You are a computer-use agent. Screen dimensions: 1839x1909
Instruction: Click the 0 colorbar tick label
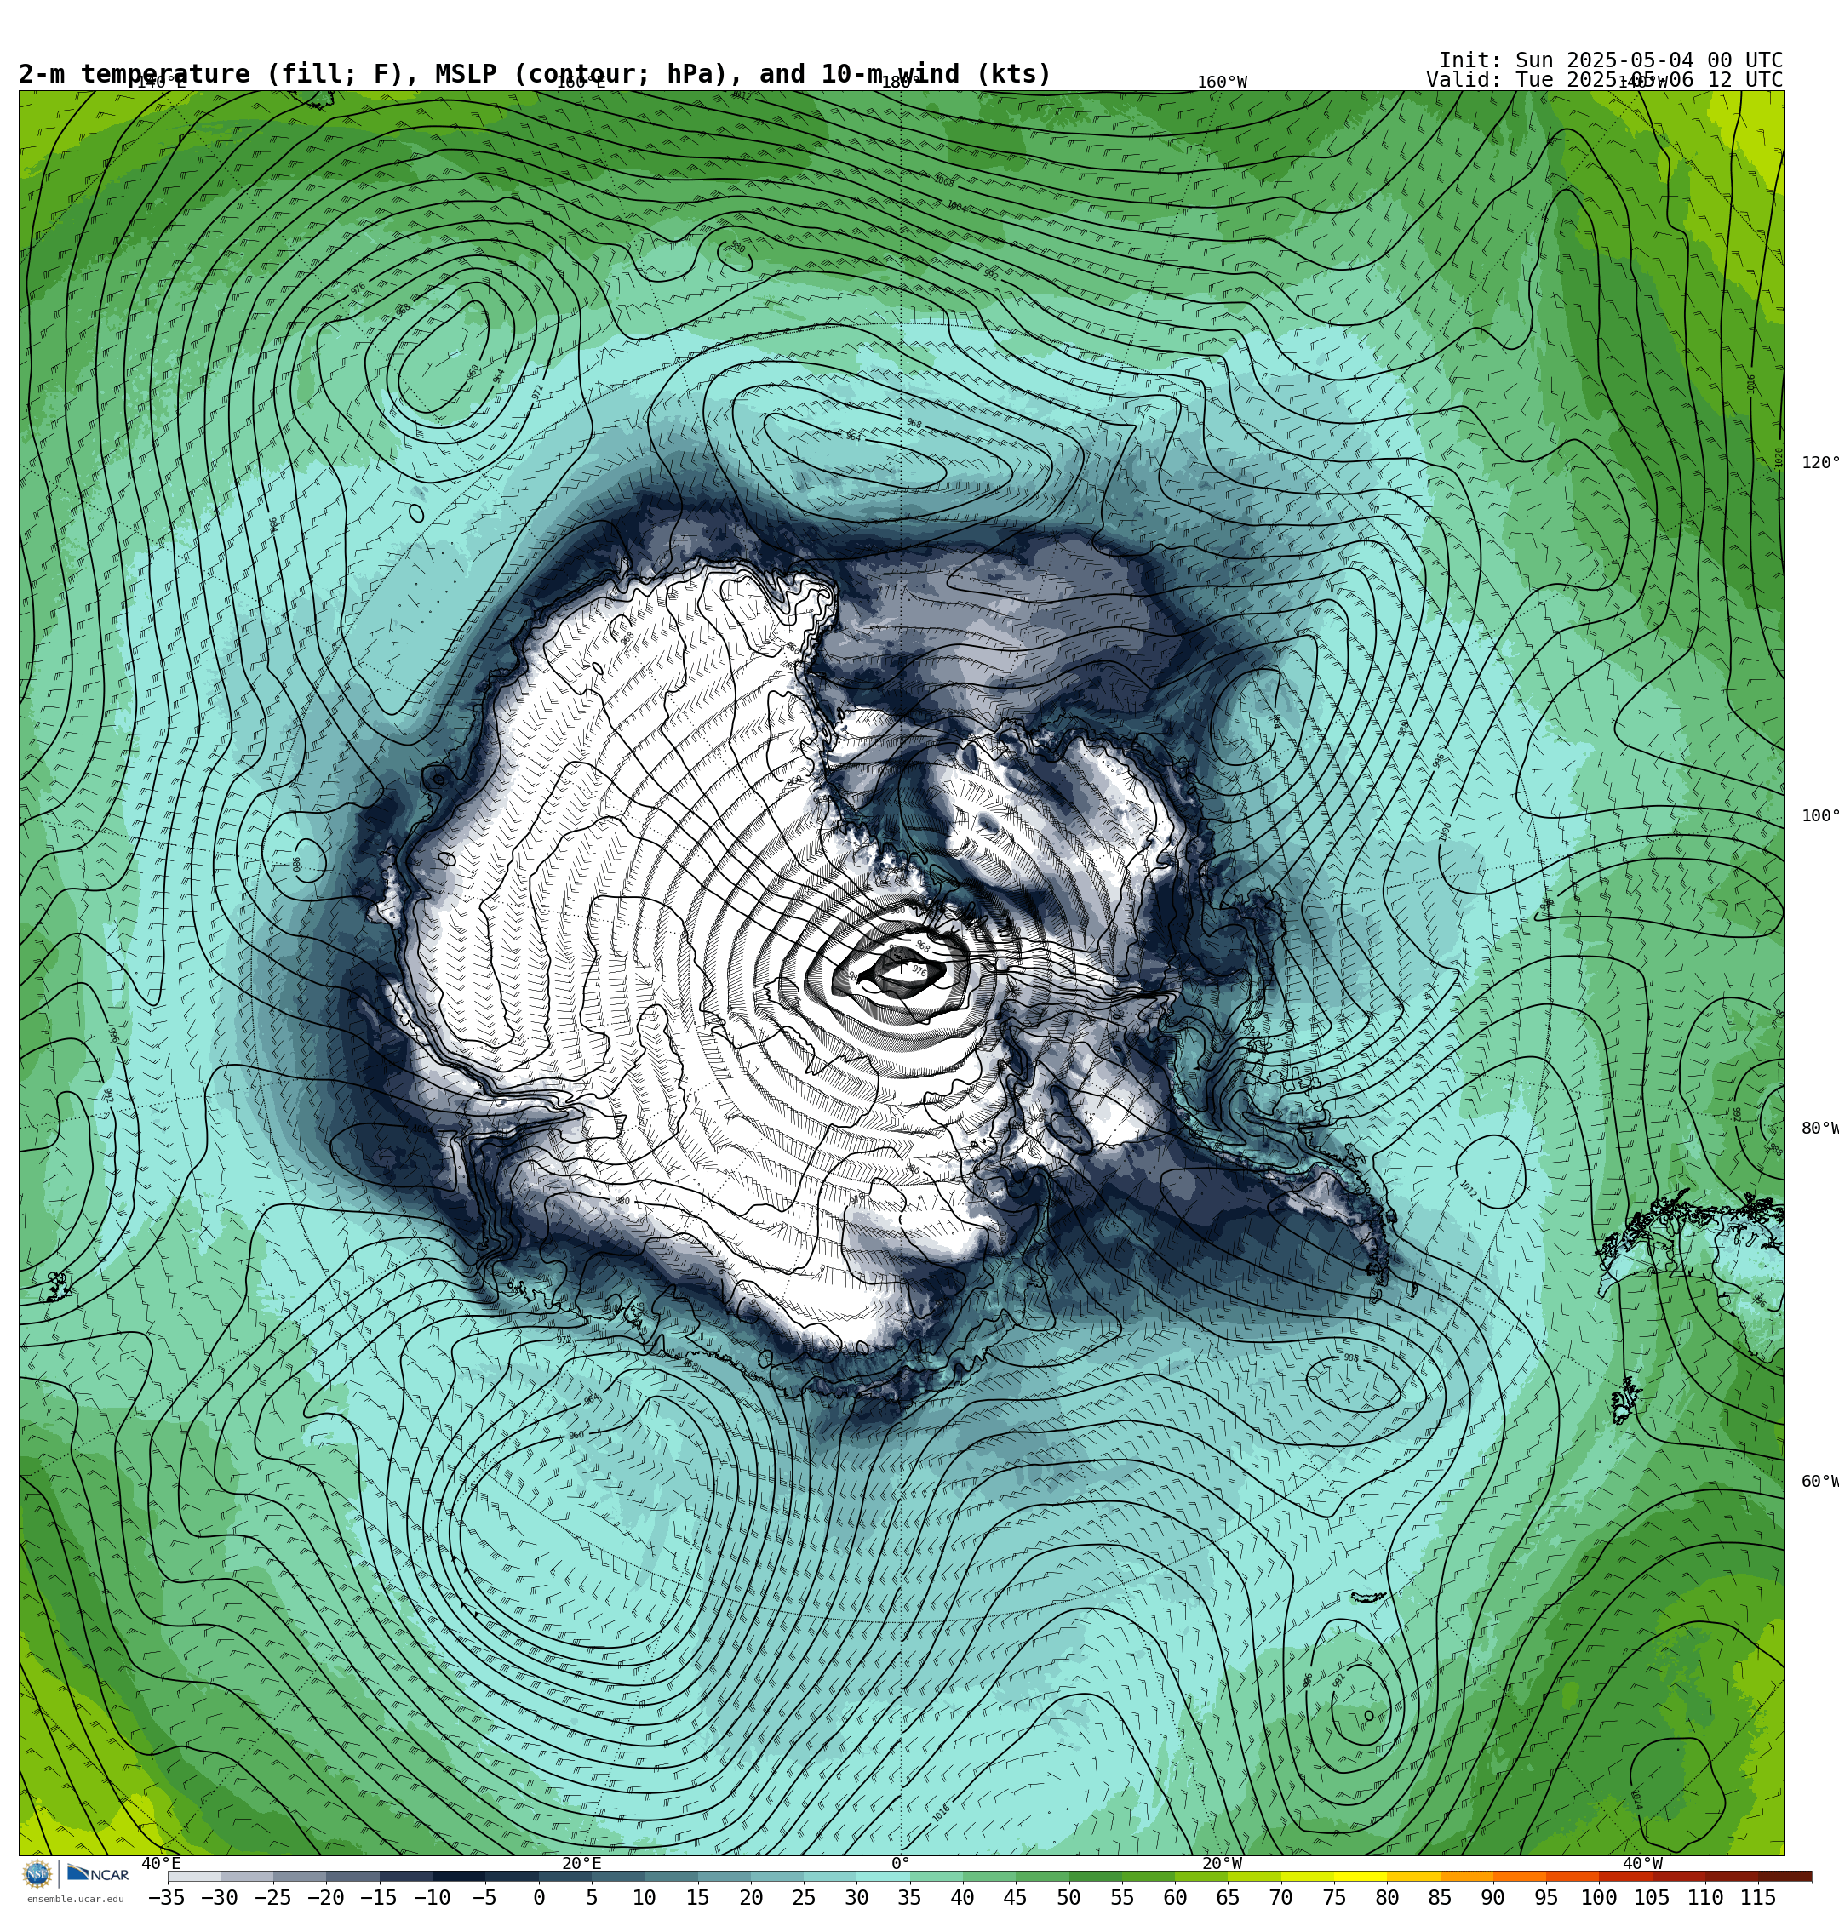[539, 1897]
